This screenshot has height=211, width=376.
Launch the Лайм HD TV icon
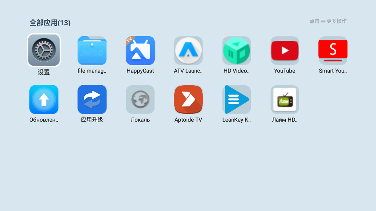click(x=285, y=100)
